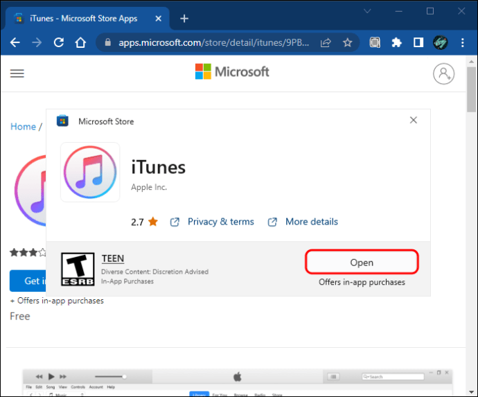Click 'Offers in-app purchases' under the Open button

[x=362, y=282]
